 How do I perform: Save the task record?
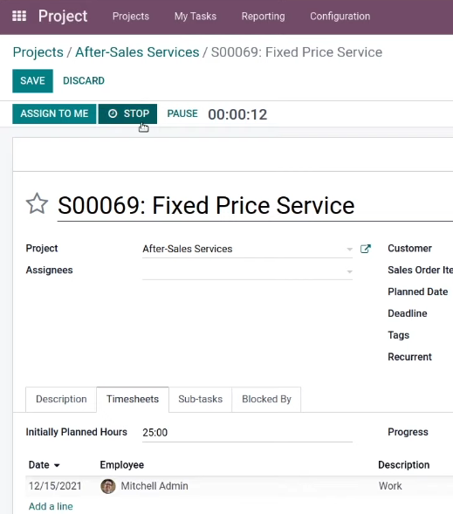(x=33, y=80)
